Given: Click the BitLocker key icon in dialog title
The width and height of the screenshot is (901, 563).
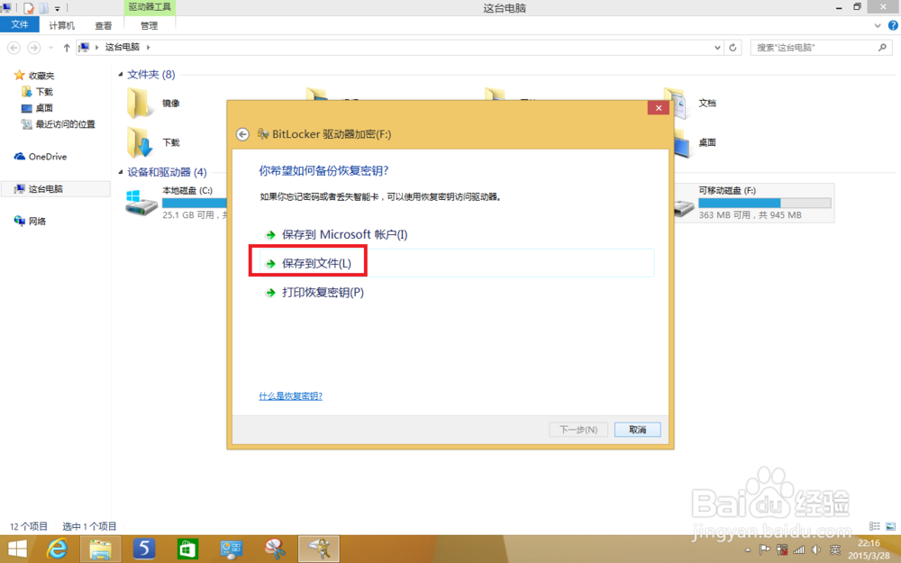Looking at the screenshot, I should point(263,134).
